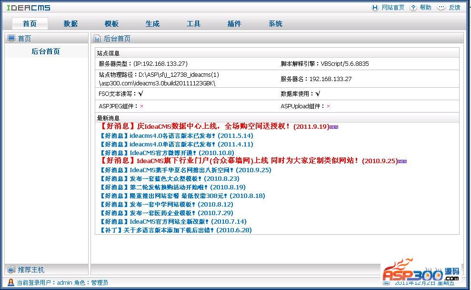
Task: Click the monitor icon beside 首页 sidebar header
Action: pos(11,38)
